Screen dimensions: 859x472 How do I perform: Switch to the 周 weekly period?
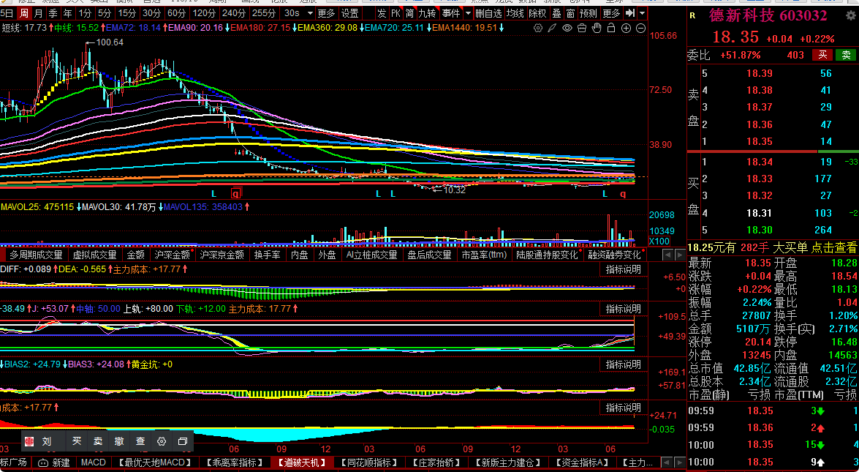(x=23, y=12)
